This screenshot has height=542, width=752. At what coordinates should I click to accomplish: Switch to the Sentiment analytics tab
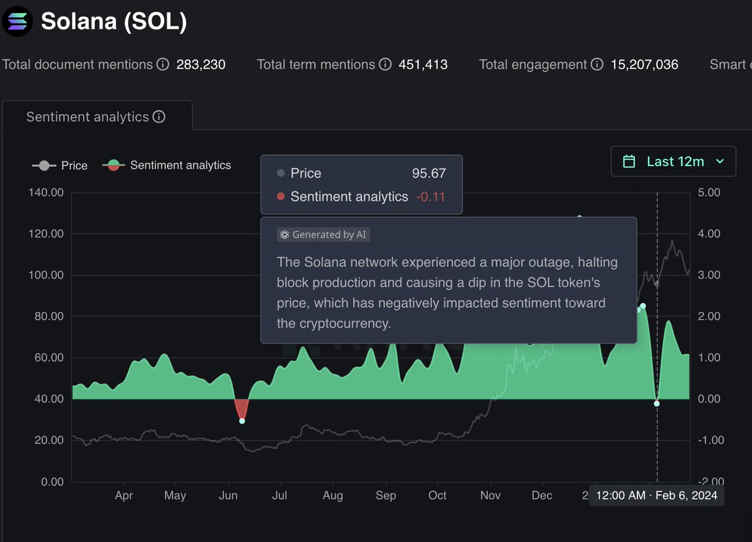[x=97, y=117]
